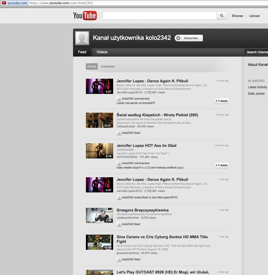Open the ginacaranodotorg uploader link

click(128, 253)
